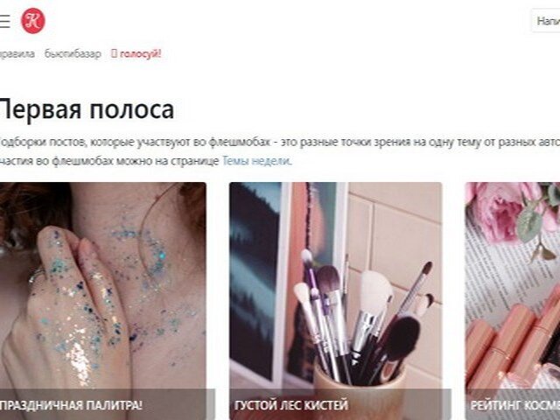Open the red голосуй! link
Image resolution: width=560 pixels, height=420 pixels.
[140, 54]
